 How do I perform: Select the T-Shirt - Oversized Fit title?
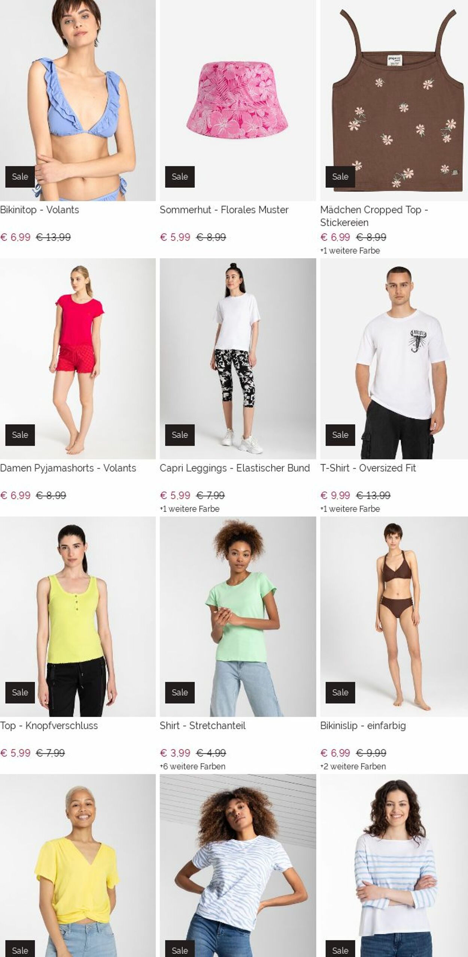pyautogui.click(x=368, y=468)
